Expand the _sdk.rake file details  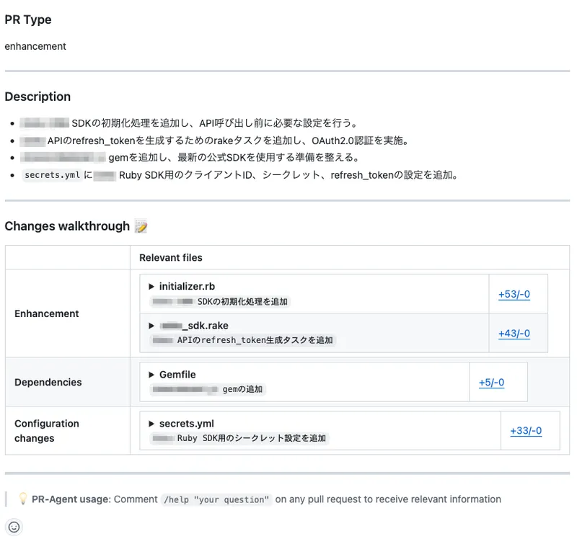(152, 326)
